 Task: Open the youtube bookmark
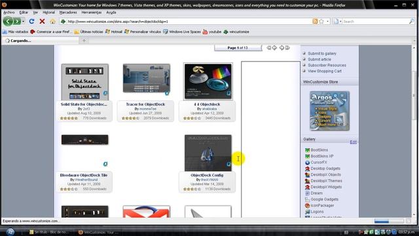pos(212,31)
